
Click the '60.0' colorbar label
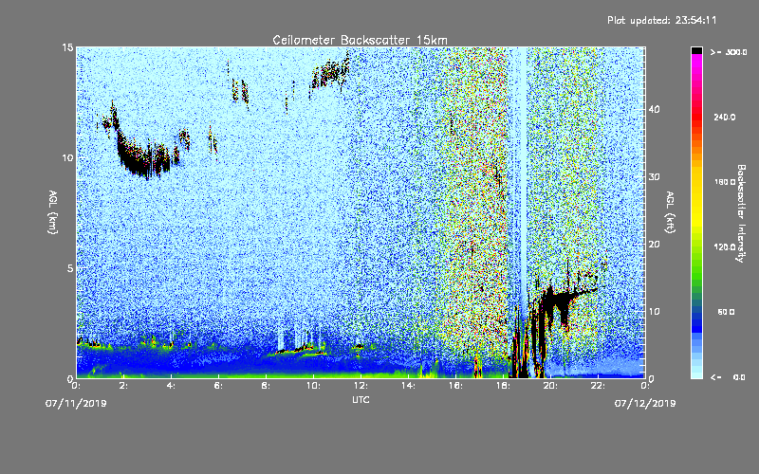tap(726, 312)
